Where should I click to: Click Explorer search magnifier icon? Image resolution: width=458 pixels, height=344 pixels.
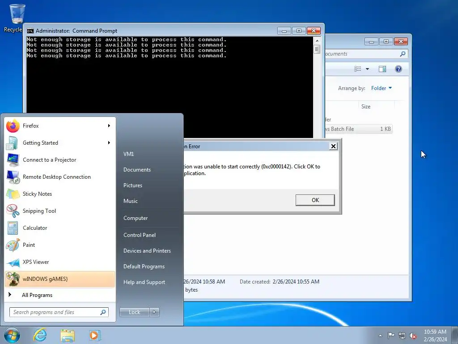403,54
